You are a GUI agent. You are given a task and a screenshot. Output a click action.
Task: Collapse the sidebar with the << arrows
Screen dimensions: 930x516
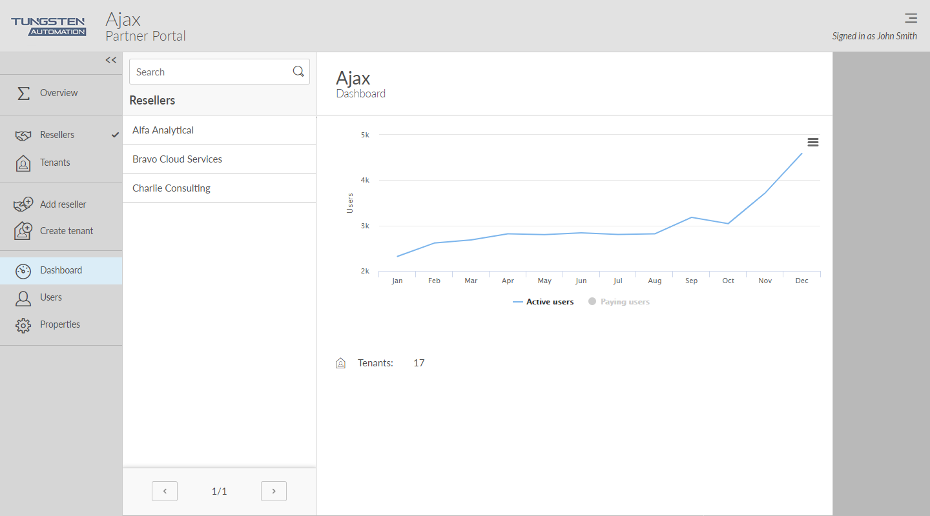(x=111, y=60)
